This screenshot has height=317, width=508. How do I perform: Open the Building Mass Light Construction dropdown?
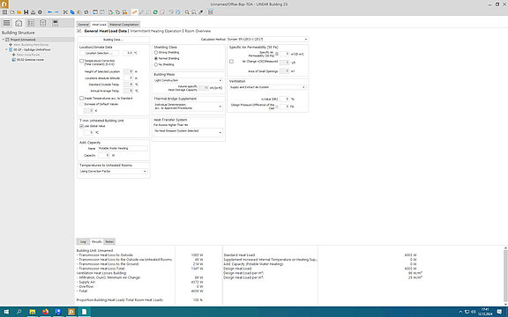coord(188,80)
